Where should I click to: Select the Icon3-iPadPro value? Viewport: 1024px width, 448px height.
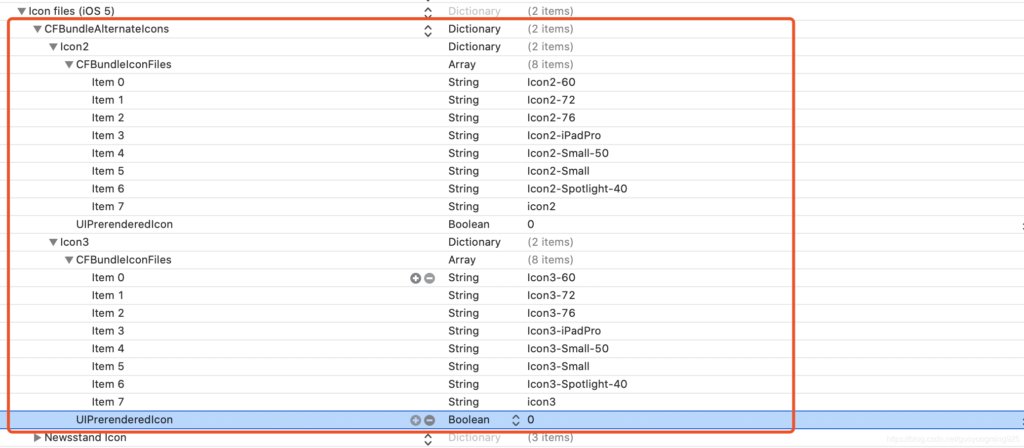[564, 331]
